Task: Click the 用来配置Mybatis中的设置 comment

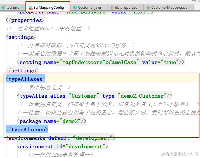Action: (x=48, y=28)
